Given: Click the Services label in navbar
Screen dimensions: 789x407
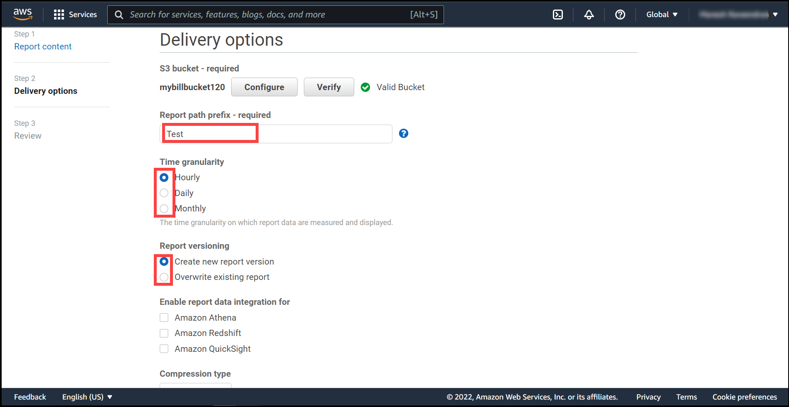Looking at the screenshot, I should point(83,15).
